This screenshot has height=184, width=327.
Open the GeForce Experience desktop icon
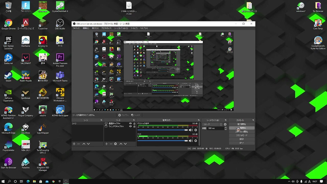pyautogui.click(x=8, y=95)
